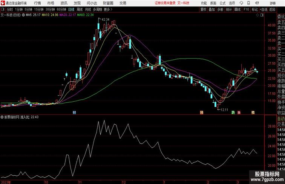Viewport: 285px width, 184px height.
Task: Expand the MA indicator dropdown beside 文一科技(日线)
Action: (x=23, y=15)
